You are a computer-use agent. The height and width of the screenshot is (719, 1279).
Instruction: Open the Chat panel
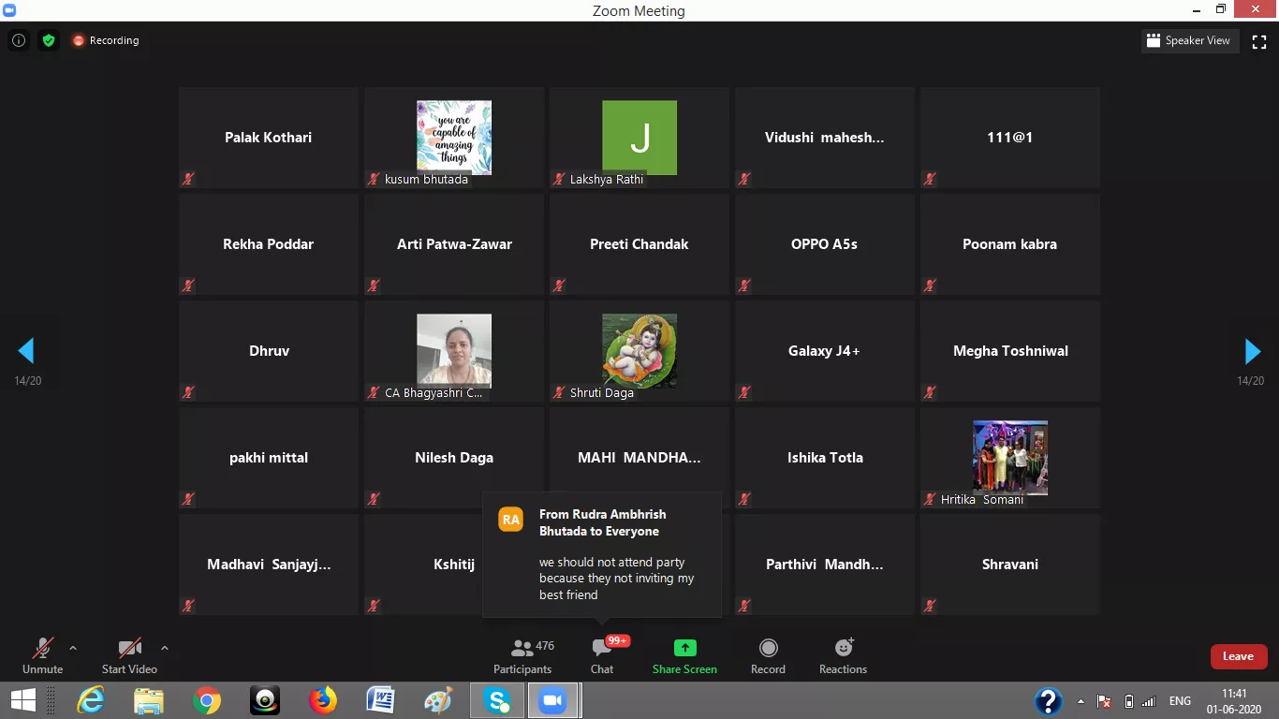pos(602,656)
